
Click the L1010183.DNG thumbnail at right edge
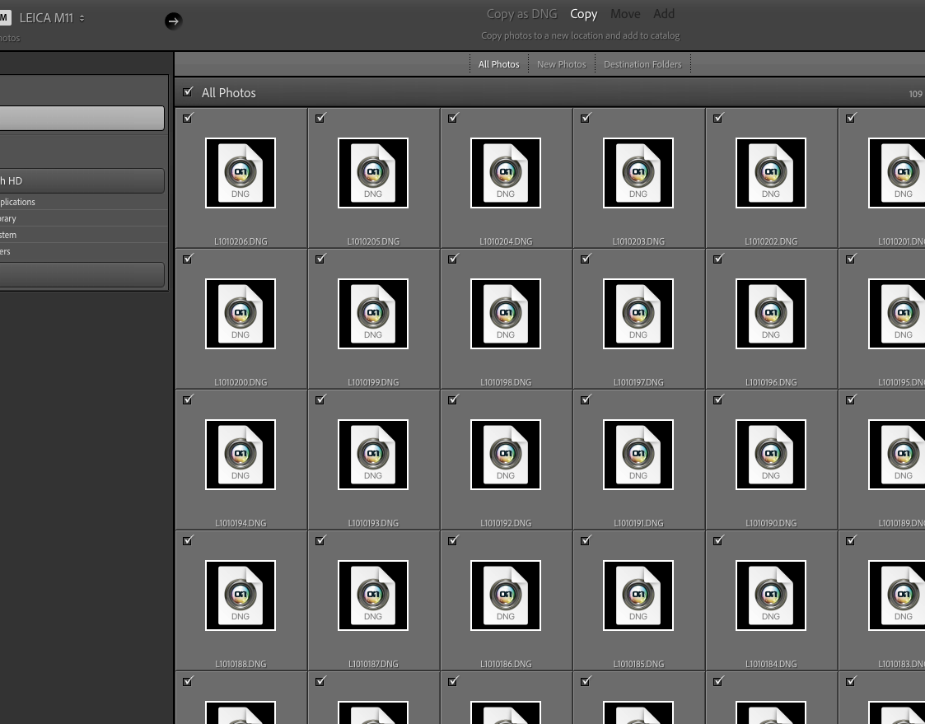[x=897, y=596]
